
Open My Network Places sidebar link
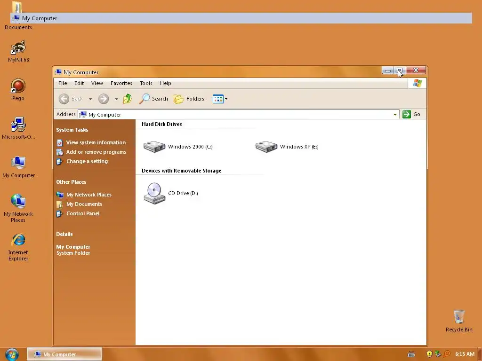pos(89,195)
